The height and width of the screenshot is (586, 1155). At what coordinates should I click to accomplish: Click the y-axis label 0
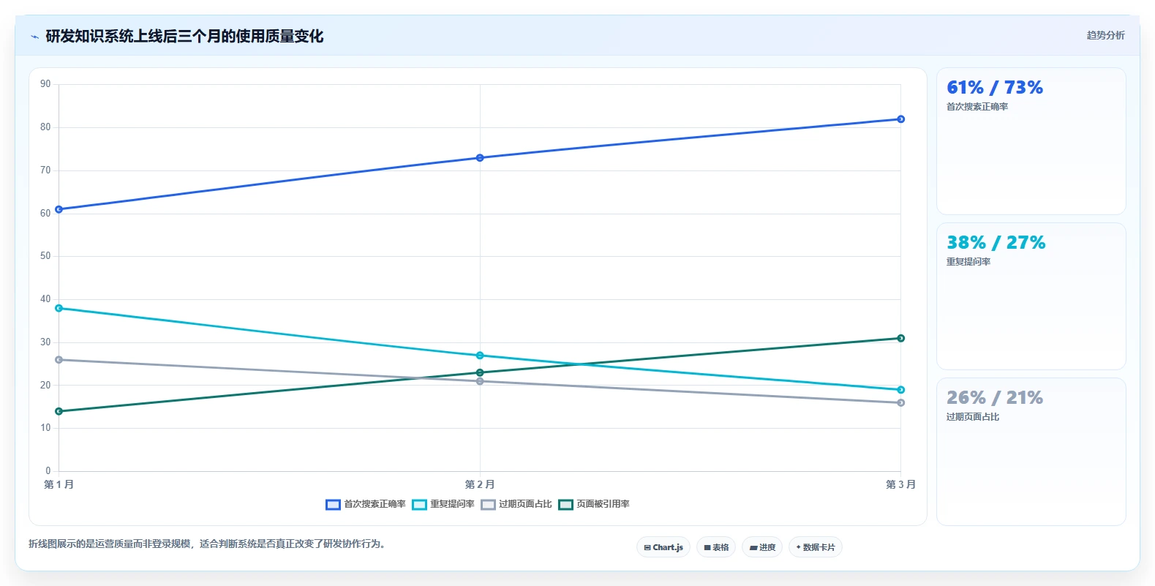pyautogui.click(x=48, y=471)
